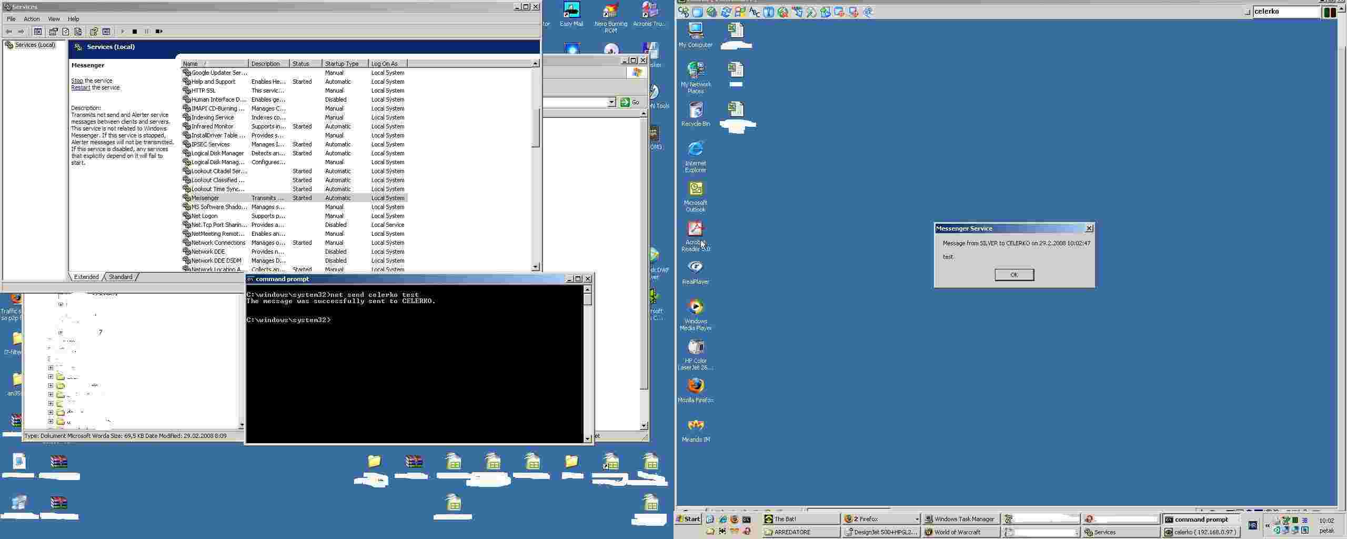Select the IPSEC Services row
Image resolution: width=1347 pixels, height=539 pixels.
(x=294, y=144)
